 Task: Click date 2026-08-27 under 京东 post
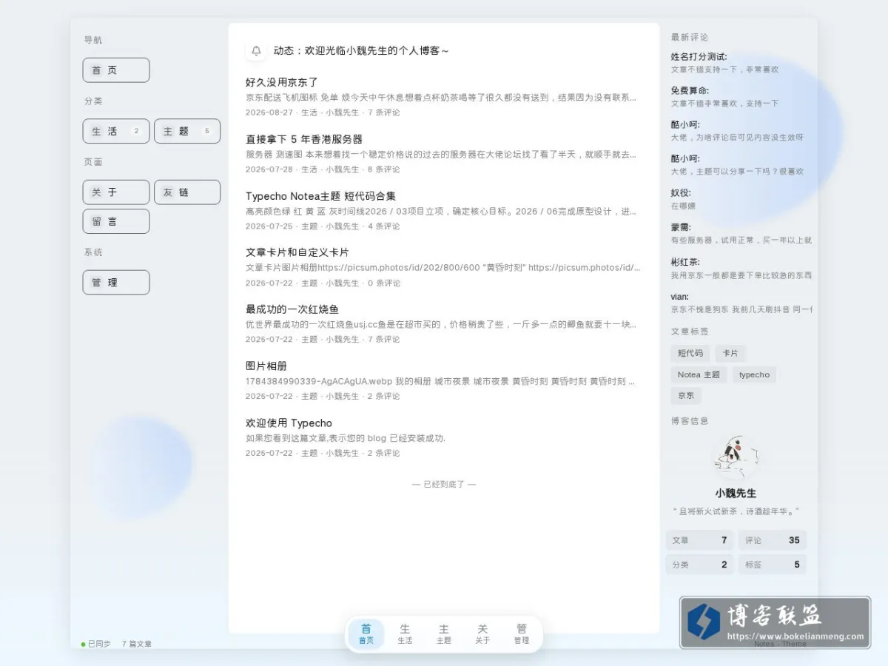pos(269,112)
